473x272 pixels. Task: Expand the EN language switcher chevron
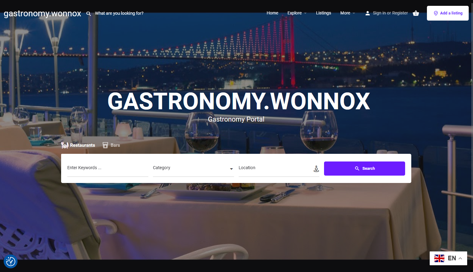(x=460, y=258)
